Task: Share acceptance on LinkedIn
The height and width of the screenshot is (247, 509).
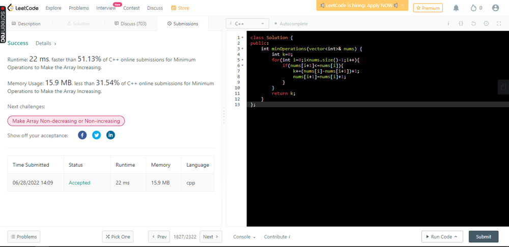Action: point(110,135)
